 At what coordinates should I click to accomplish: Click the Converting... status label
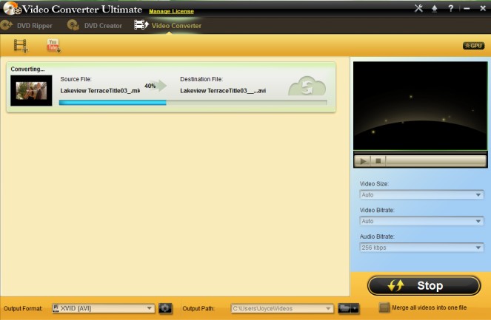point(27,69)
